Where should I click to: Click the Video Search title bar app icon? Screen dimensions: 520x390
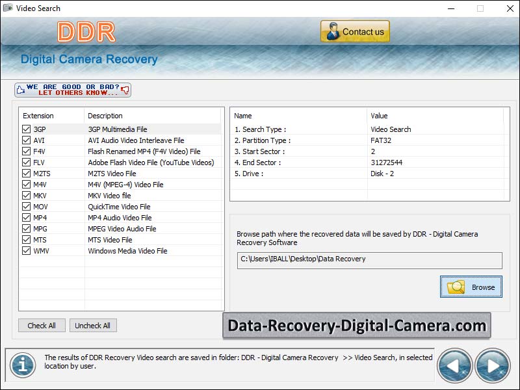point(8,8)
